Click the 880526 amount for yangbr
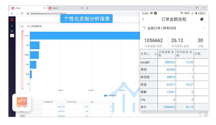Screen dimensions: 216x125 tap(170, 62)
